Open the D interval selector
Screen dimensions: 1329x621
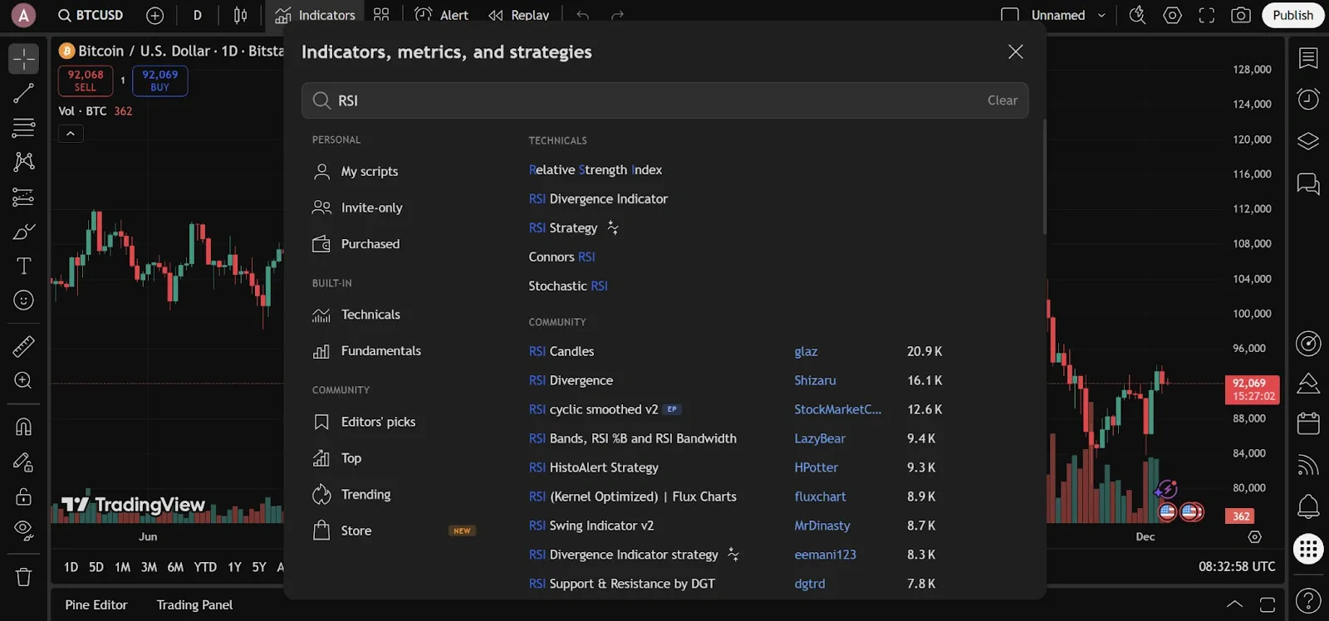[x=198, y=15]
